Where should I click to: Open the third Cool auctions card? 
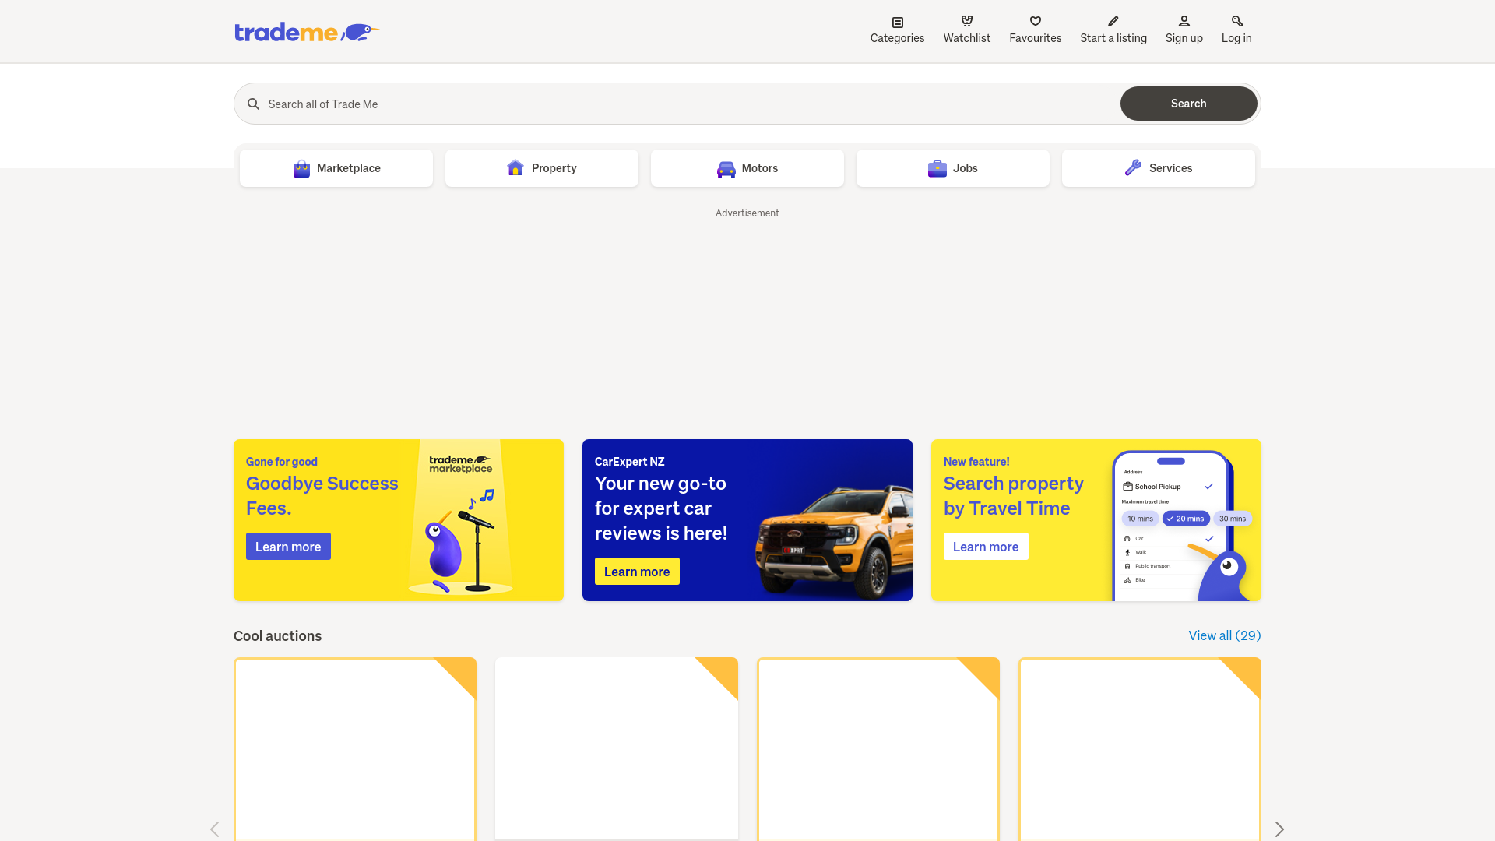pos(878,749)
